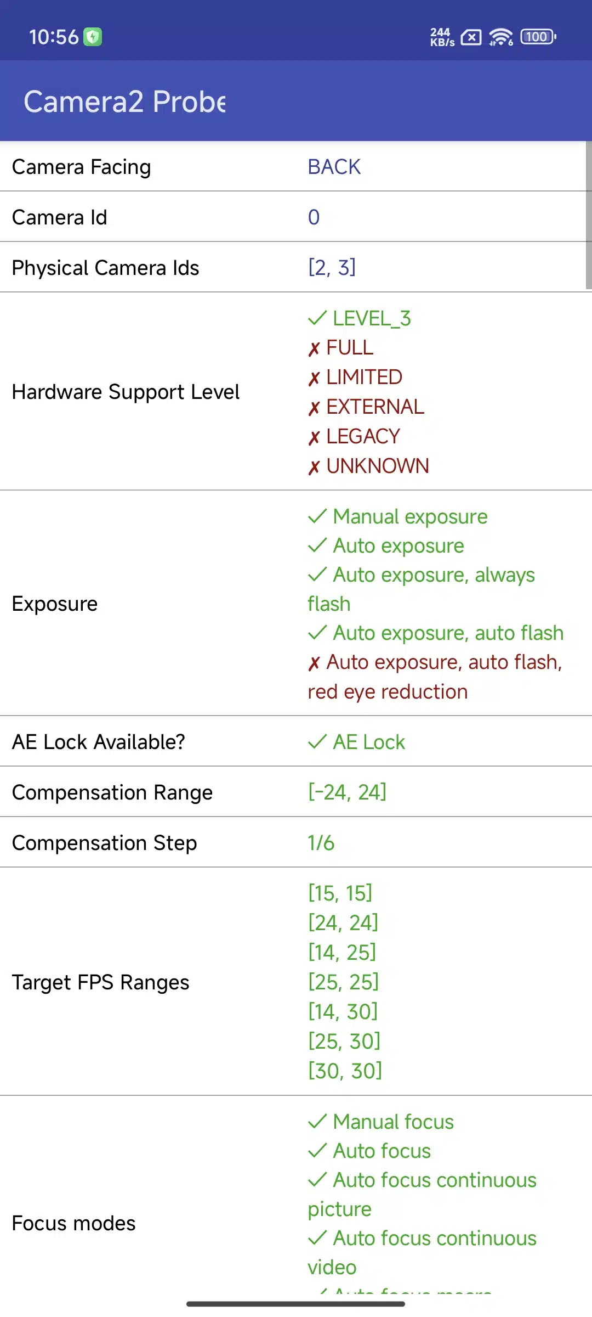Tap the battery level indicator icon
The height and width of the screenshot is (1317, 592).
pos(538,37)
